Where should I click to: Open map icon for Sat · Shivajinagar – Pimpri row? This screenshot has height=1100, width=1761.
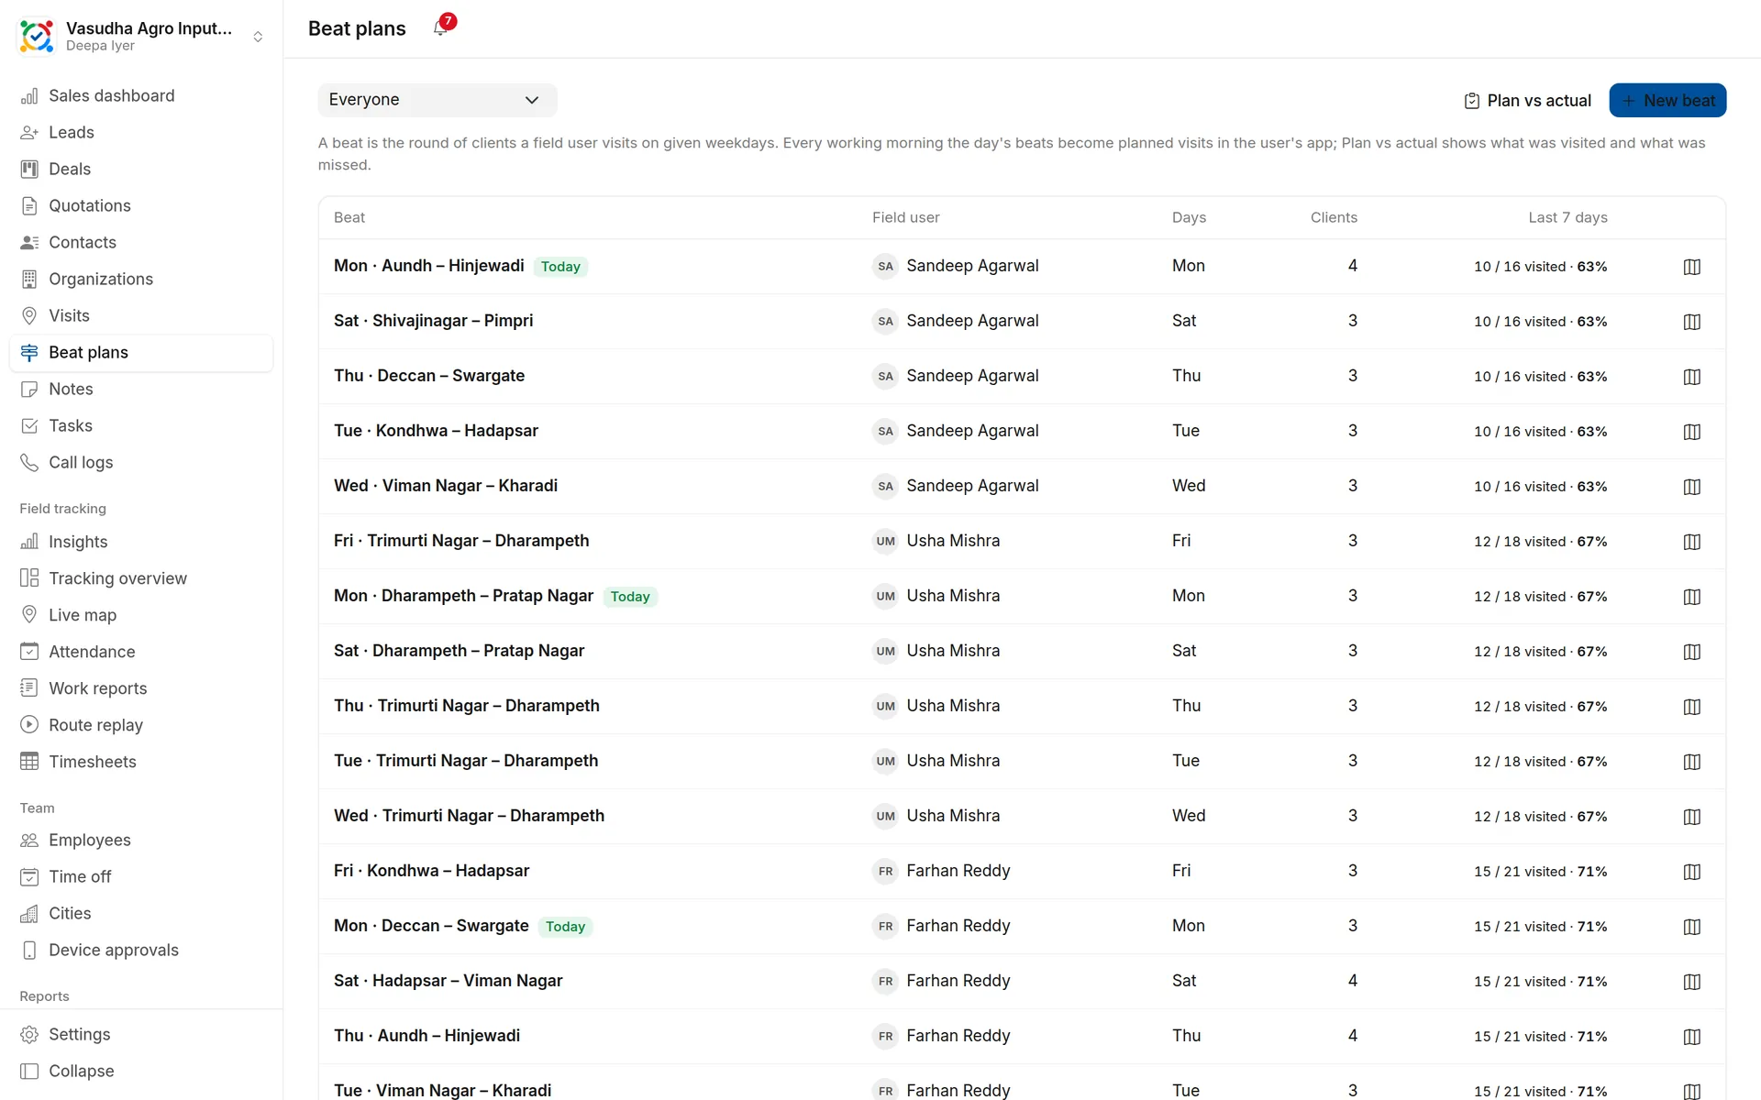(x=1692, y=322)
